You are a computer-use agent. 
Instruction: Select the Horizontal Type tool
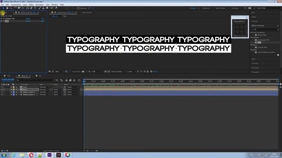(x=35, y=8)
